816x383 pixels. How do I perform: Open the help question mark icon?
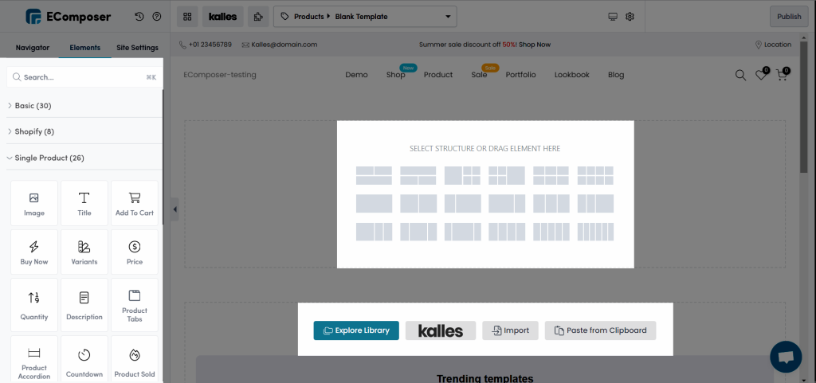pyautogui.click(x=157, y=17)
